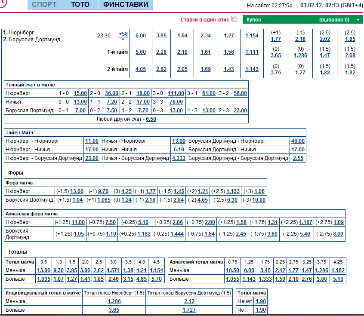
Task: Open the Купон panel header
Action: pos(303,19)
